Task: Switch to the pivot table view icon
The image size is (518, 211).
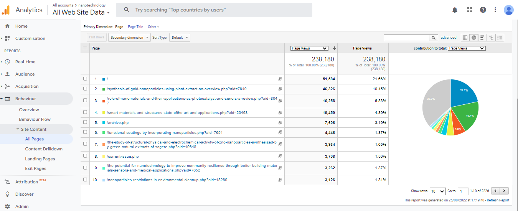Action: pos(499,38)
